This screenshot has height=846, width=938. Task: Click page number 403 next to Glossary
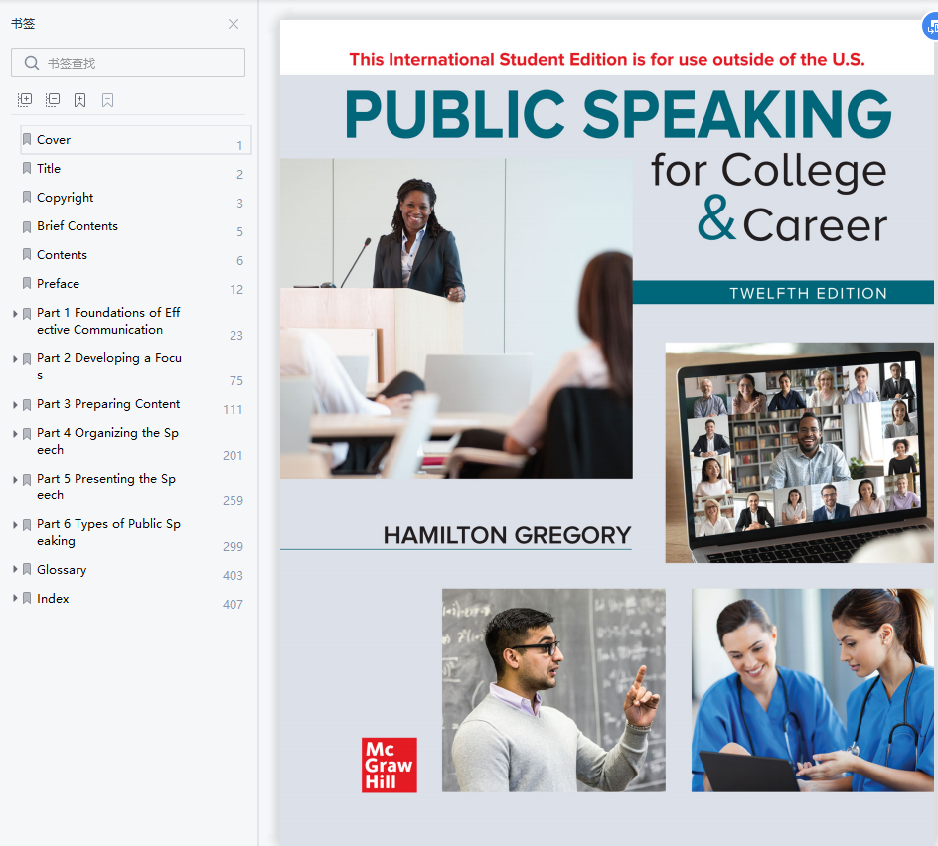(233, 576)
